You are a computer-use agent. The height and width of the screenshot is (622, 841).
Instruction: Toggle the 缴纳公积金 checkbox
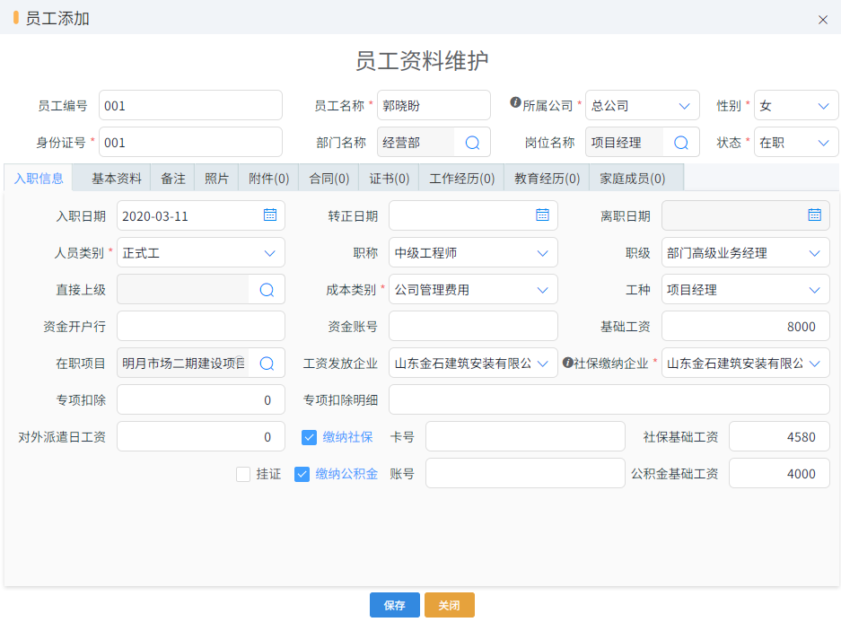(x=302, y=474)
